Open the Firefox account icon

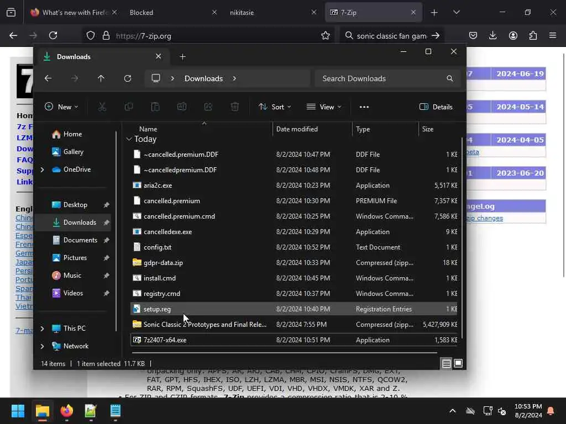[x=513, y=35]
